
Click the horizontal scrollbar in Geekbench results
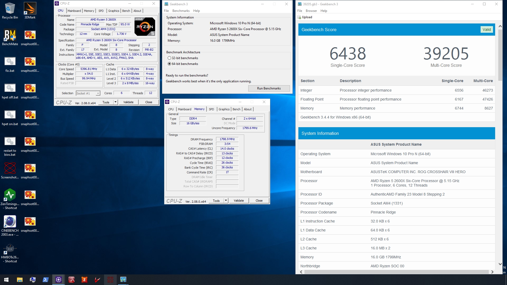tap(396, 272)
